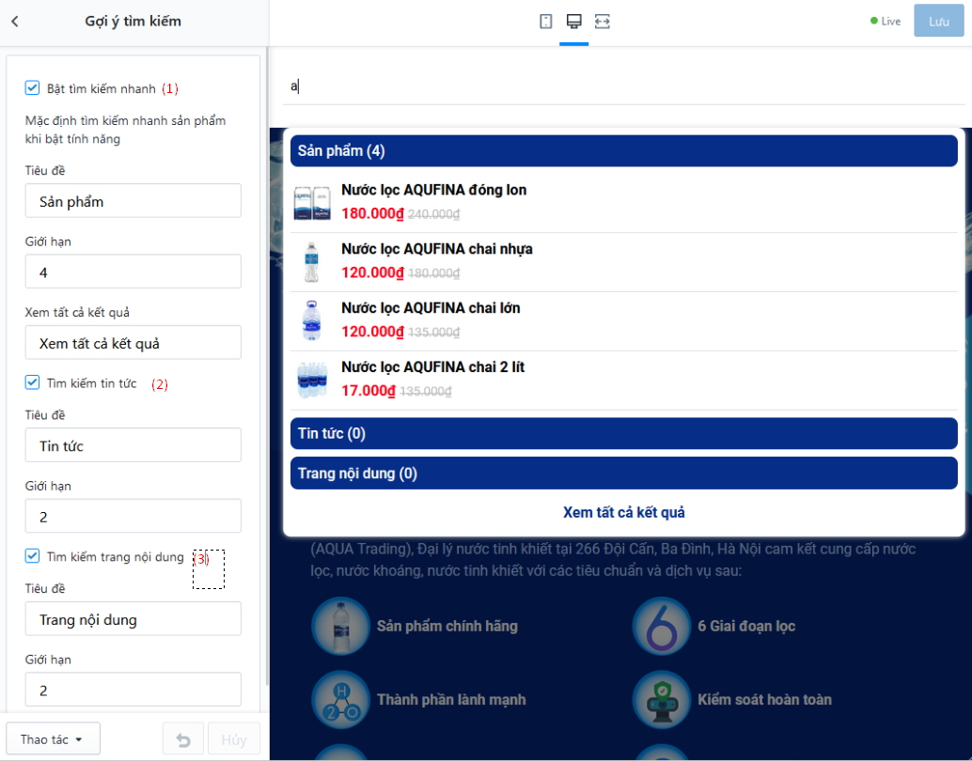Click the Sản phẩm chính hãng bottle icon
972x761 pixels.
(340, 626)
